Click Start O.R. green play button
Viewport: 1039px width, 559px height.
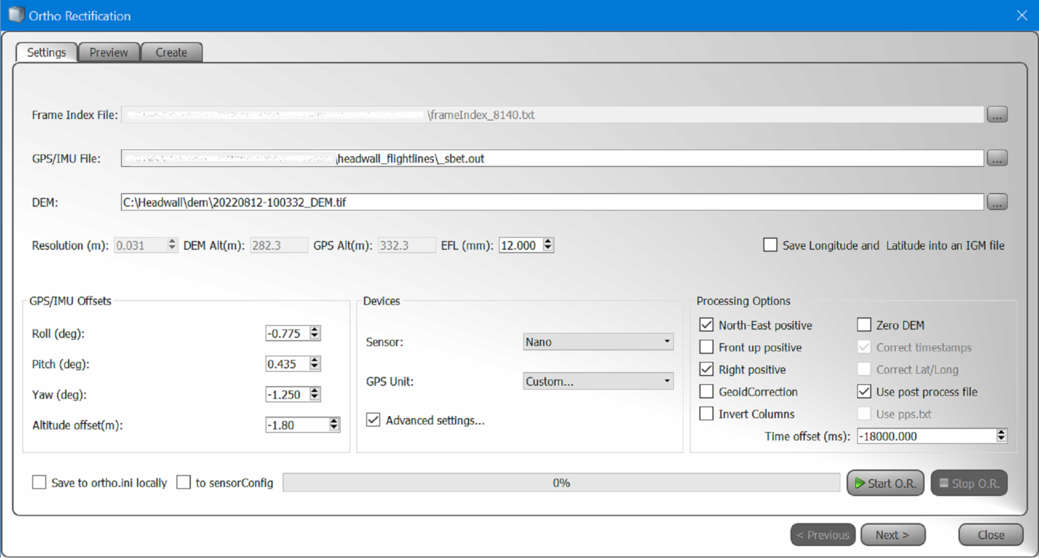[884, 483]
